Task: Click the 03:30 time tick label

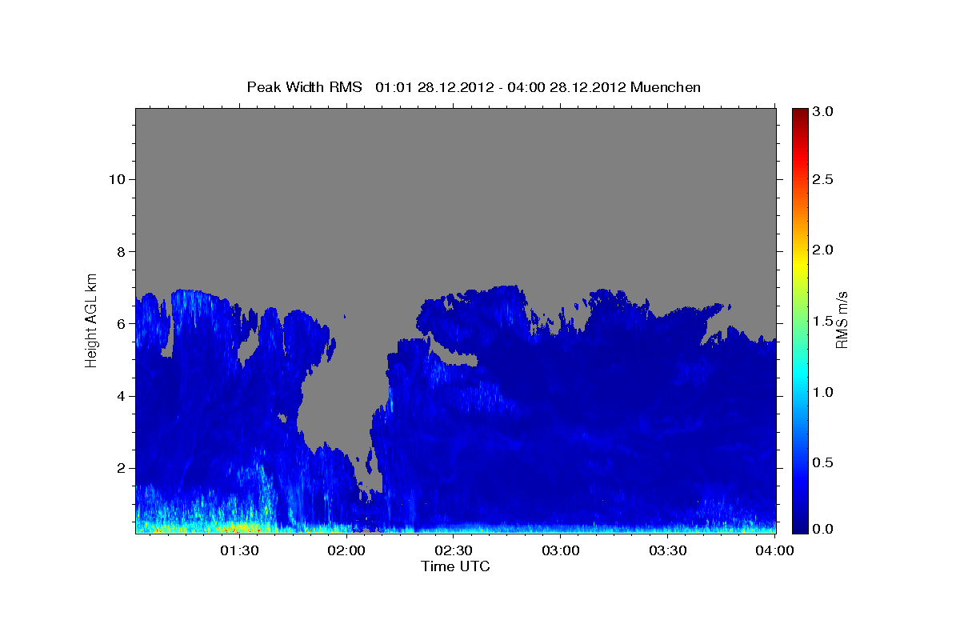Action: click(668, 551)
